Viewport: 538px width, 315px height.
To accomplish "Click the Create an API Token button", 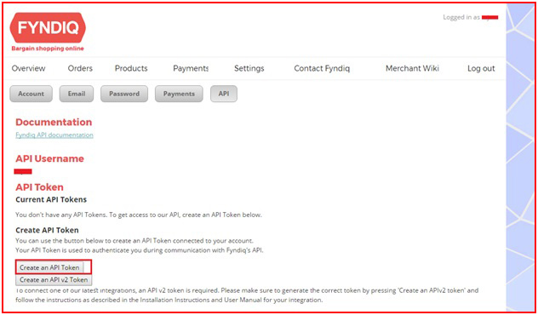I will coord(49,267).
